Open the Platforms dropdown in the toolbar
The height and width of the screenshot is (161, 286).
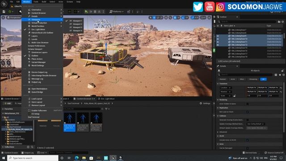tap(116, 12)
